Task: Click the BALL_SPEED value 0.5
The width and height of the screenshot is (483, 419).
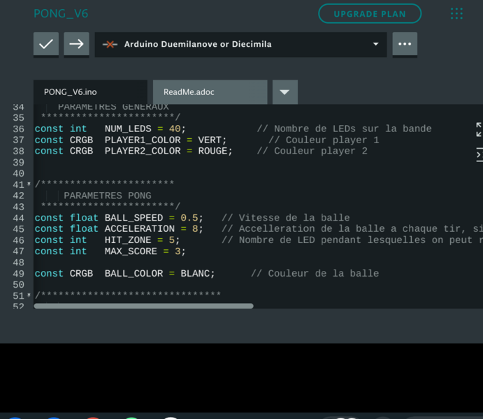Action: [x=189, y=218]
